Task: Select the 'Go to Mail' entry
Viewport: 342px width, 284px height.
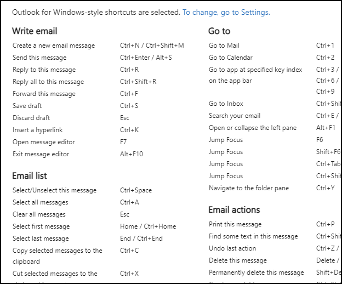Action: 224,46
